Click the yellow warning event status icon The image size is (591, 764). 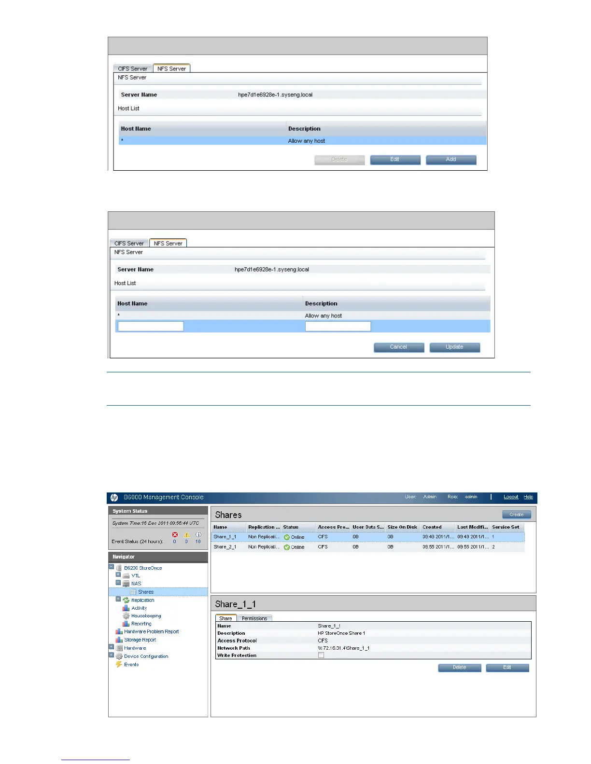click(x=187, y=534)
